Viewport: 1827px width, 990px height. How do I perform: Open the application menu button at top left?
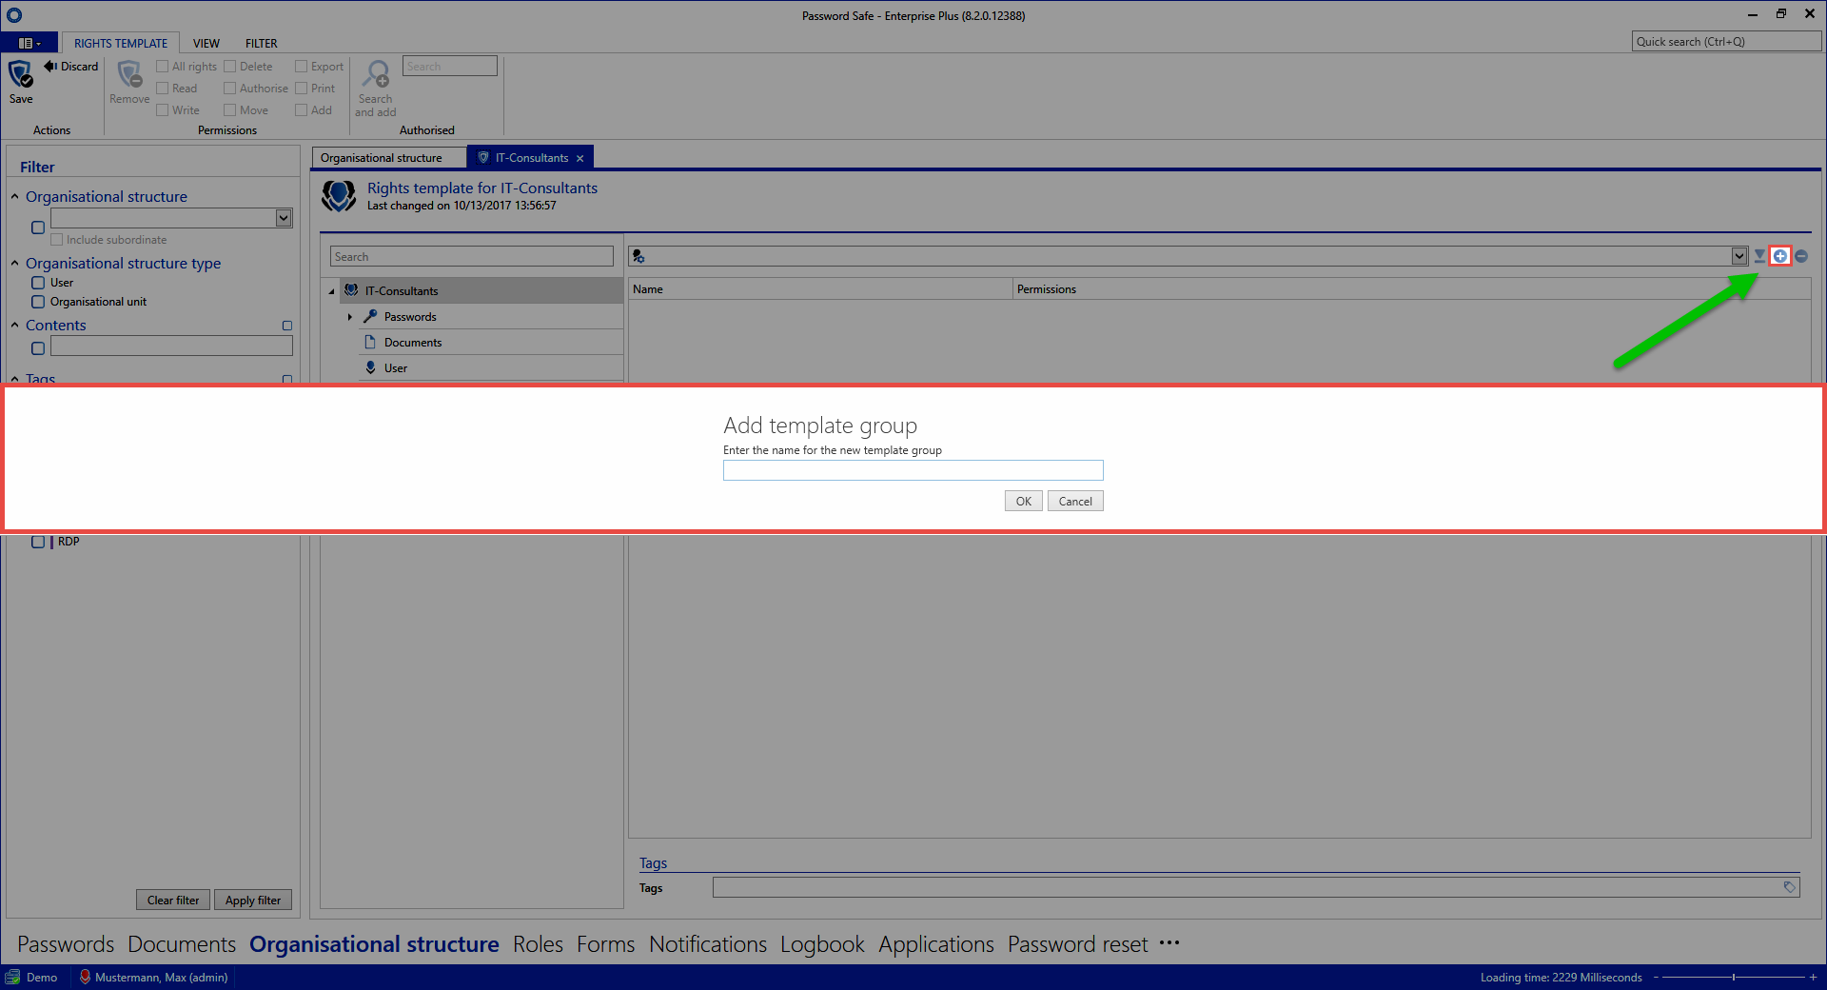pyautogui.click(x=29, y=43)
